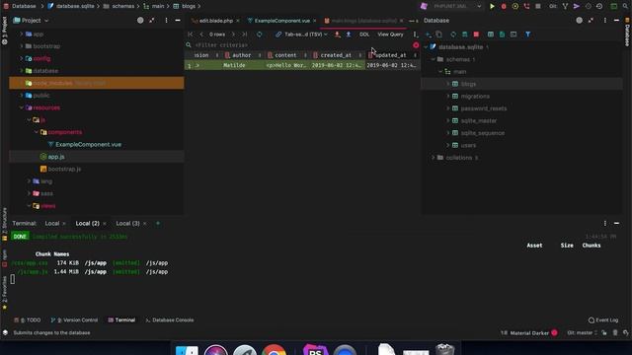Screen dimensions: 632x355
Task: Add a new terminal session tab
Action: pyautogui.click(x=158, y=224)
